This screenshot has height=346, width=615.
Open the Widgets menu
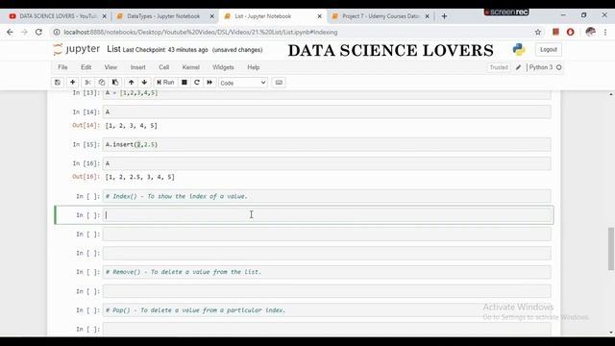point(223,67)
